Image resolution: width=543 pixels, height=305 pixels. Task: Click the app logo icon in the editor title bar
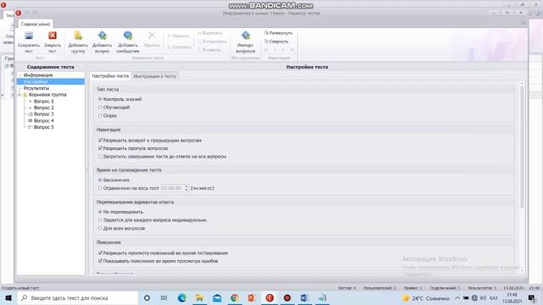19,13
